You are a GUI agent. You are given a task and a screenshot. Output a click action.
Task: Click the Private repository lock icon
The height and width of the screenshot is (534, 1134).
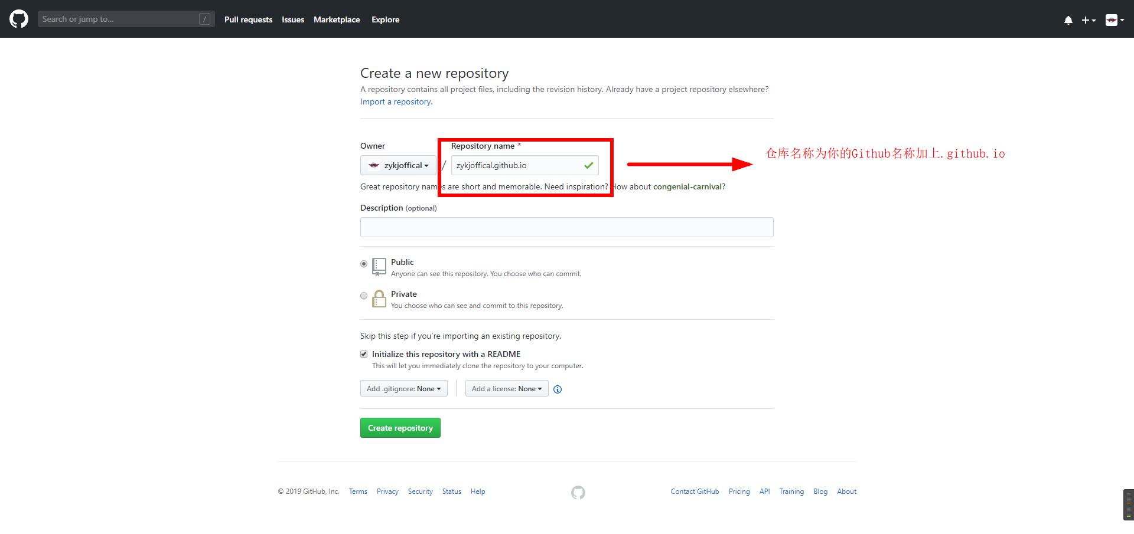(x=379, y=299)
